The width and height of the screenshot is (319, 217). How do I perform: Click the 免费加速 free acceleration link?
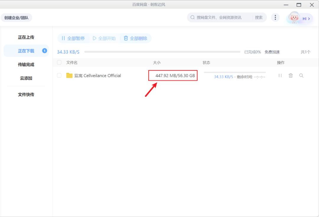pyautogui.click(x=272, y=52)
